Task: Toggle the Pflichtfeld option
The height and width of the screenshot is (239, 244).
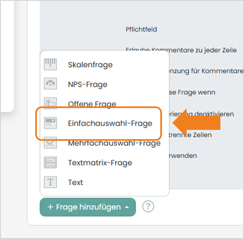Action: (141, 29)
